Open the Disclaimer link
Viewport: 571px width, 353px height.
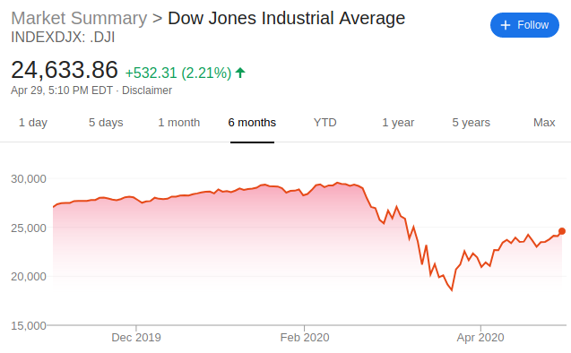pyautogui.click(x=147, y=90)
